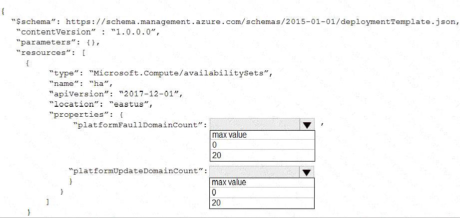Open the platformFaultDomainCount dropdown arrow
The image size is (460, 218).
pos(307,125)
